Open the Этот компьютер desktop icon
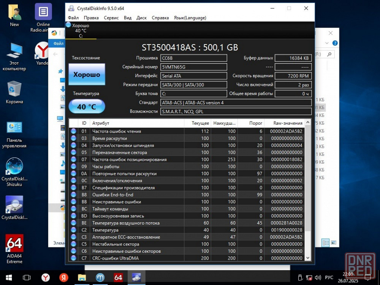The height and width of the screenshot is (285, 380). tap(14, 57)
